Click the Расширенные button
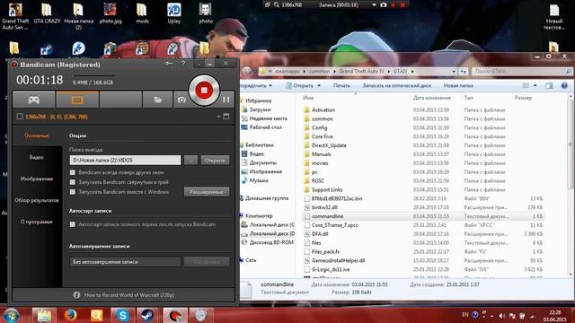This screenshot has height=323, width=575. tap(207, 191)
